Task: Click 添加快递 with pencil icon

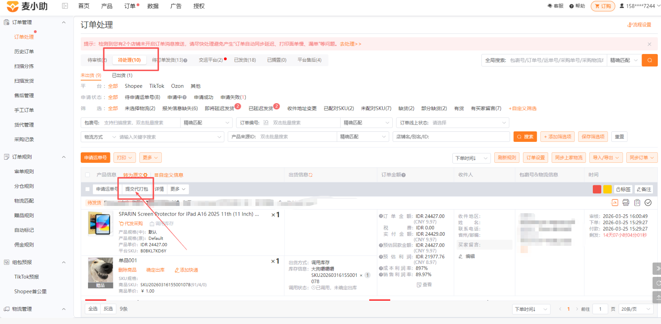Action: pos(186,270)
